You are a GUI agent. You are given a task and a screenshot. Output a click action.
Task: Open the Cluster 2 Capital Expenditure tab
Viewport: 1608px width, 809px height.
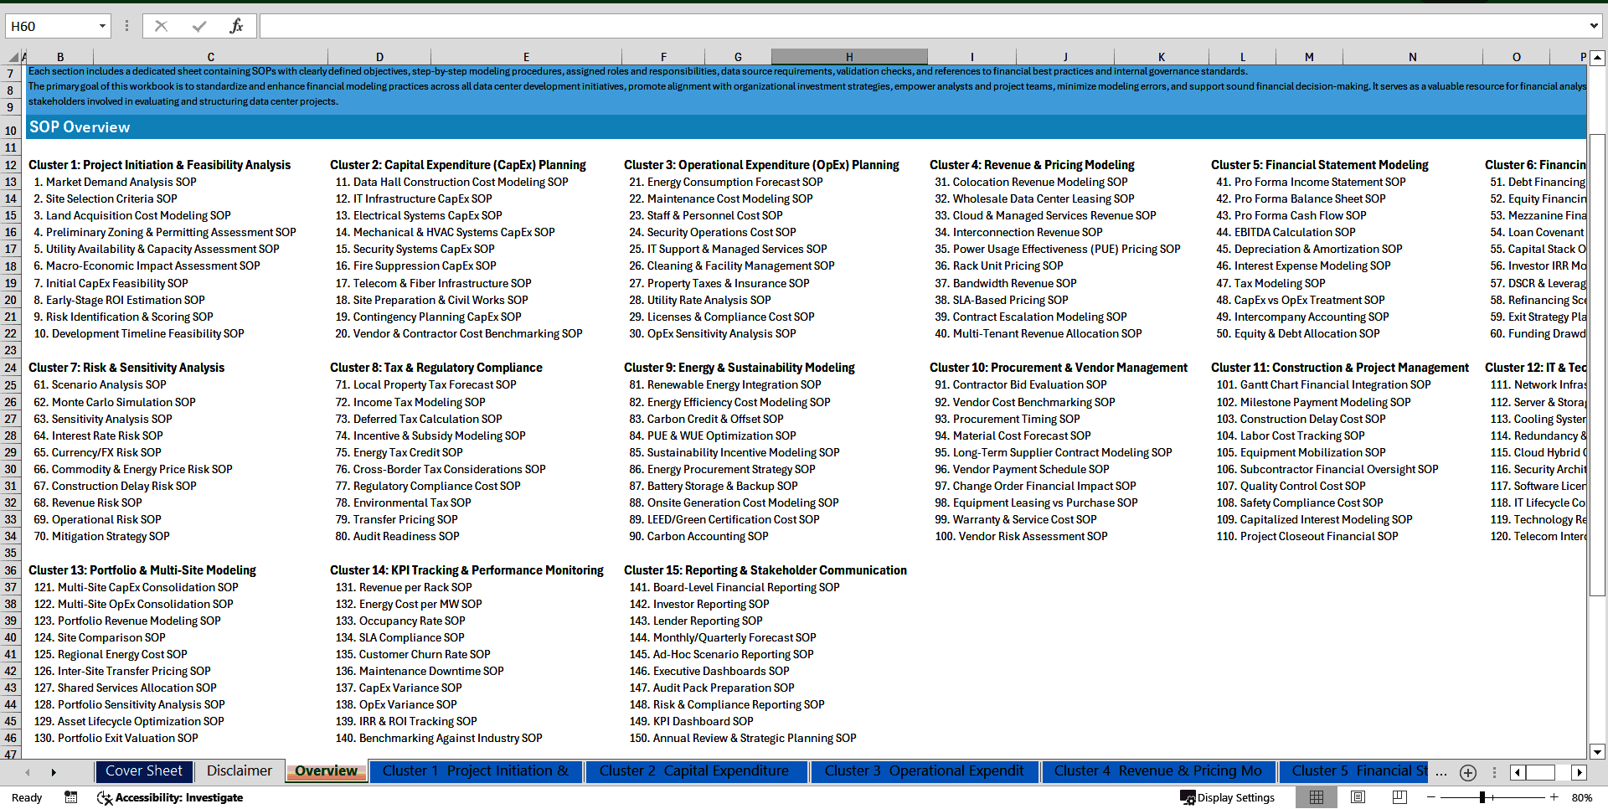(x=696, y=771)
